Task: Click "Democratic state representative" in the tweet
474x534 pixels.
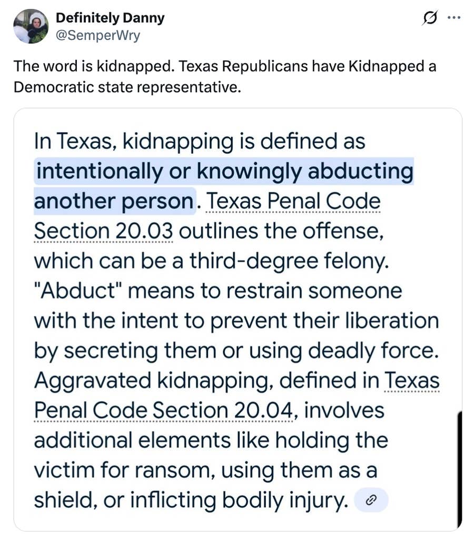Action: pos(126,87)
